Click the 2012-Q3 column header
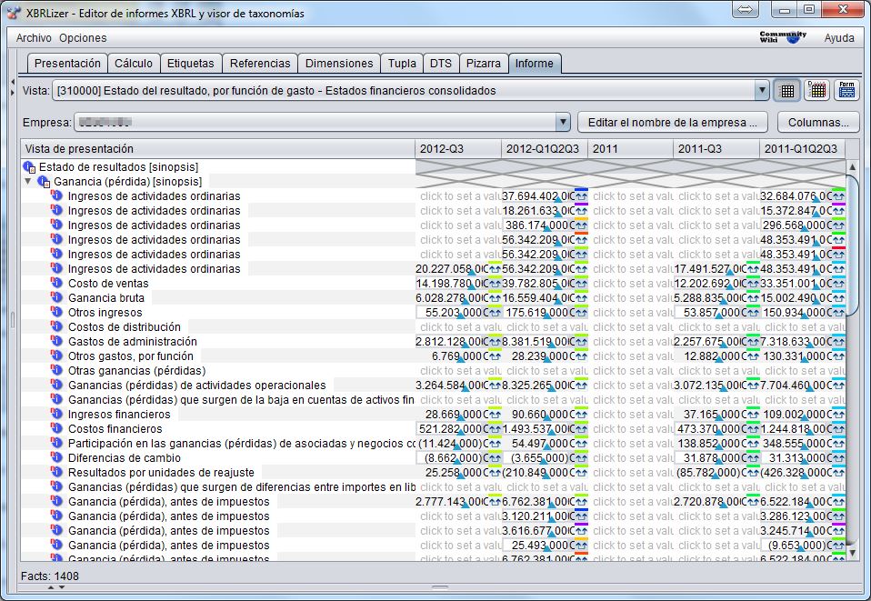 457,149
